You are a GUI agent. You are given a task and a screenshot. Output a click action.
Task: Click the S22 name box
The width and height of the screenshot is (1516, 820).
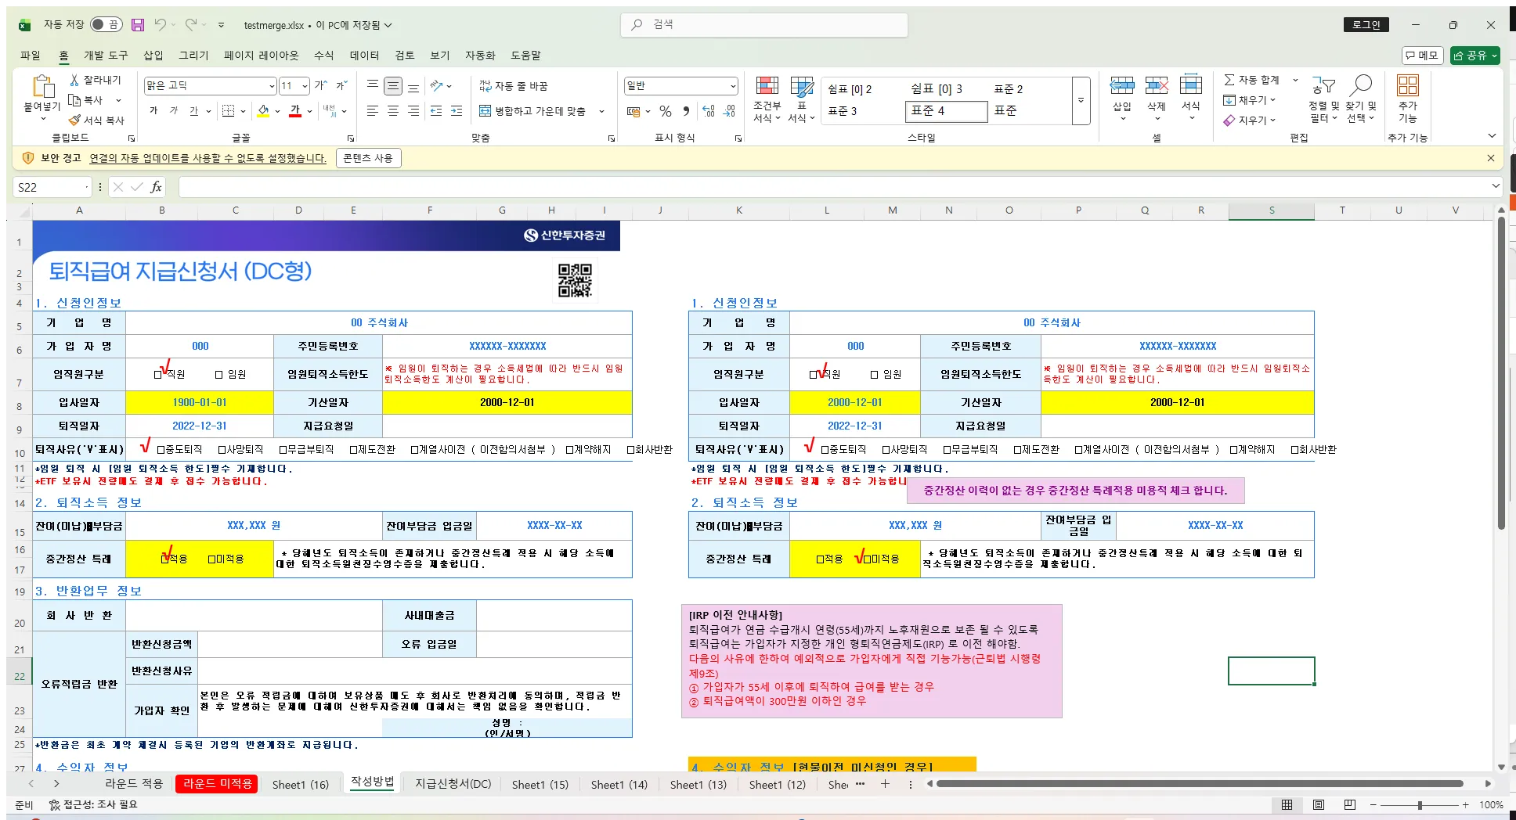[47, 187]
